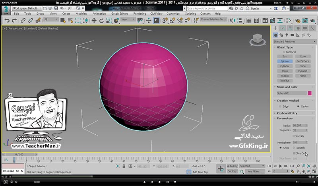Open the Hierarchy panel tab
The image size is (318, 186).
click(290, 28)
